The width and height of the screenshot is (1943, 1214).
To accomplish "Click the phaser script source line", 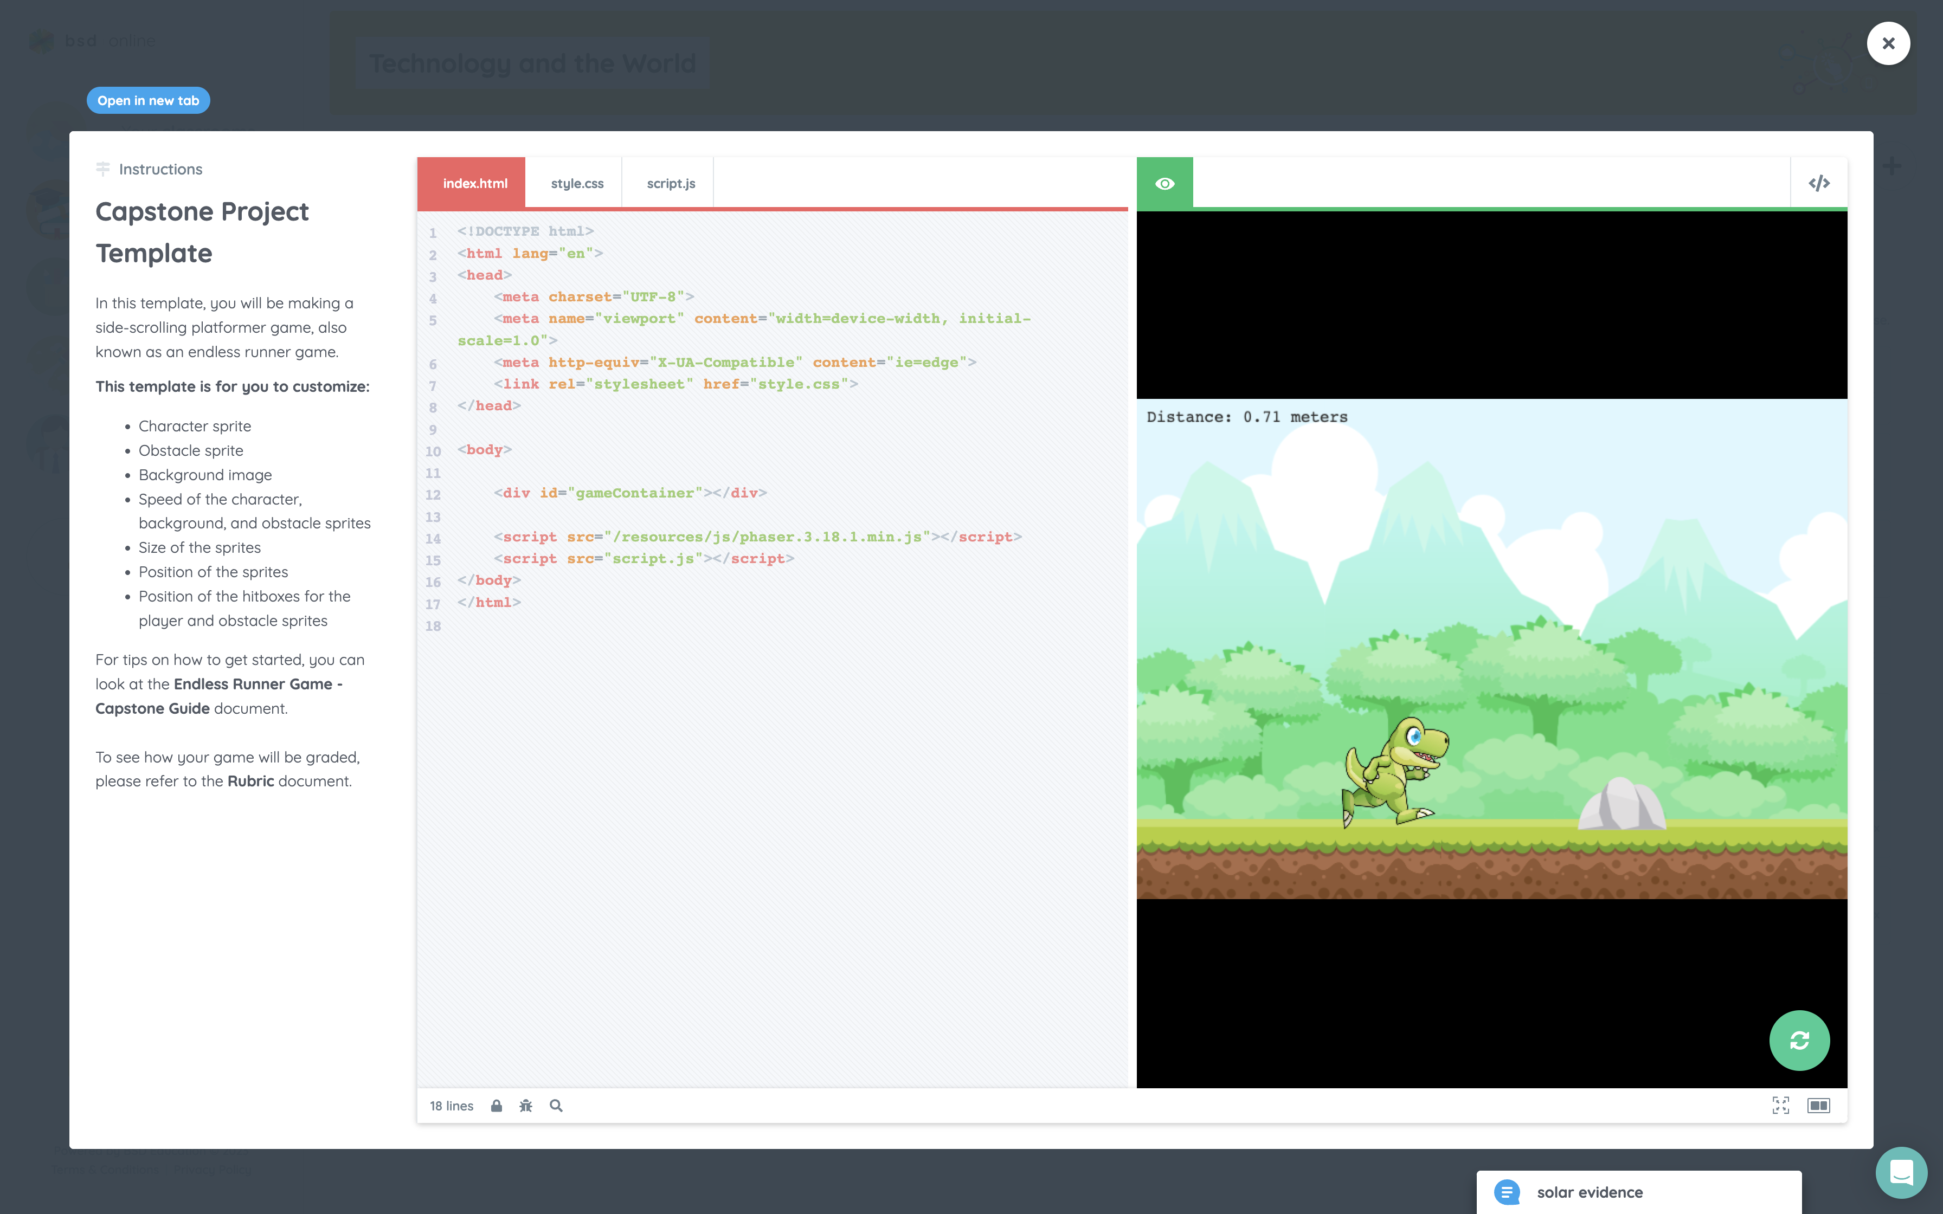I will pyautogui.click(x=757, y=537).
